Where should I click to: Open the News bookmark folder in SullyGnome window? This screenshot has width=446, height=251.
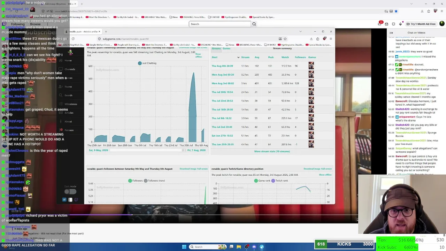(x=229, y=45)
